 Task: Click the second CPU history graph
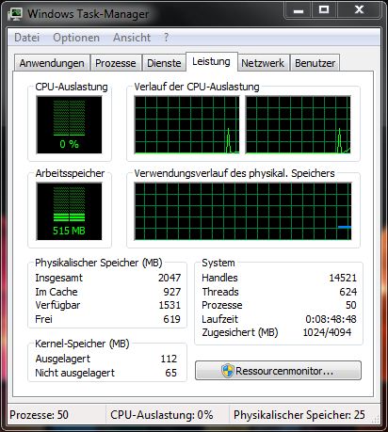(x=298, y=125)
